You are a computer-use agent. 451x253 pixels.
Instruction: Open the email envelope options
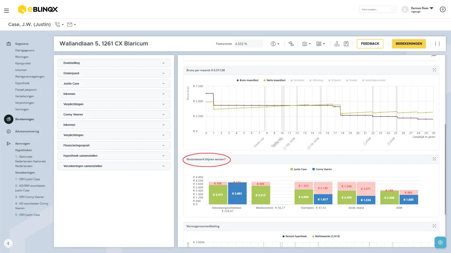(x=71, y=24)
